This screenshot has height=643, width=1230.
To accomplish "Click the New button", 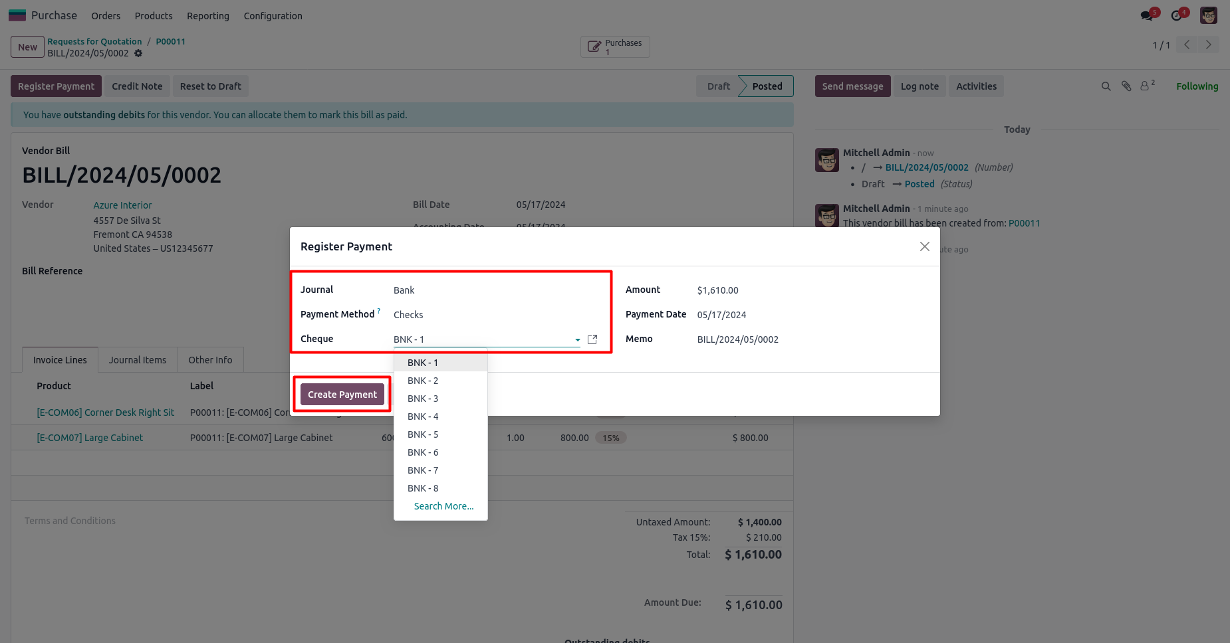I will 27,47.
